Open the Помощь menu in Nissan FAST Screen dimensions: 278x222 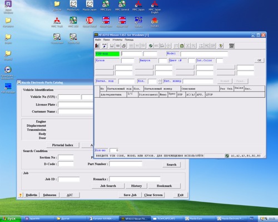click(129, 40)
